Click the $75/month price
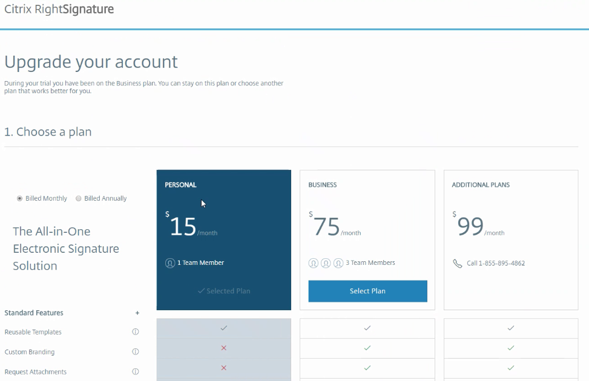Screen dimensions: 589x381 click(x=335, y=225)
